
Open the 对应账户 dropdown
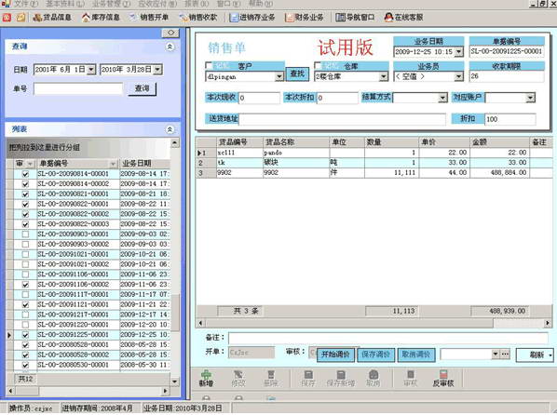(x=530, y=98)
